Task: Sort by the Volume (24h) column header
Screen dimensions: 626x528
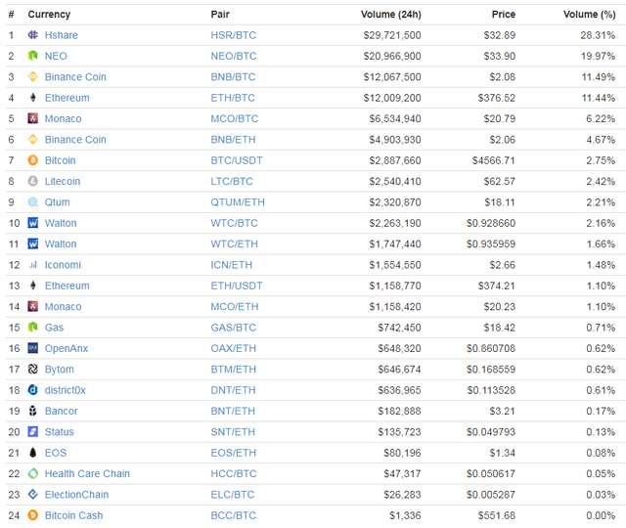Action: 391,15
